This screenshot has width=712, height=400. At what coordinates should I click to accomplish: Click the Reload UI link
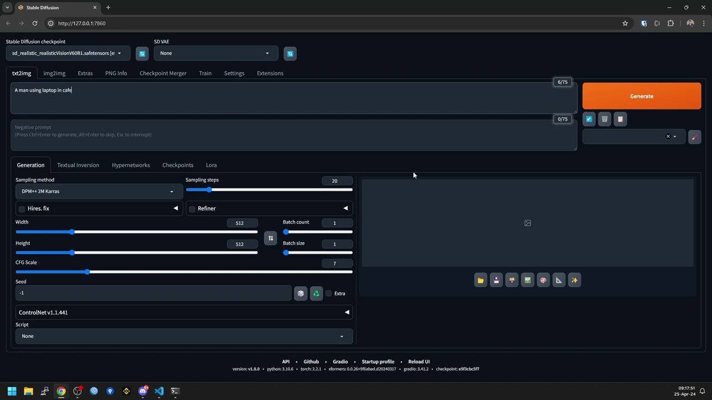[x=419, y=362]
